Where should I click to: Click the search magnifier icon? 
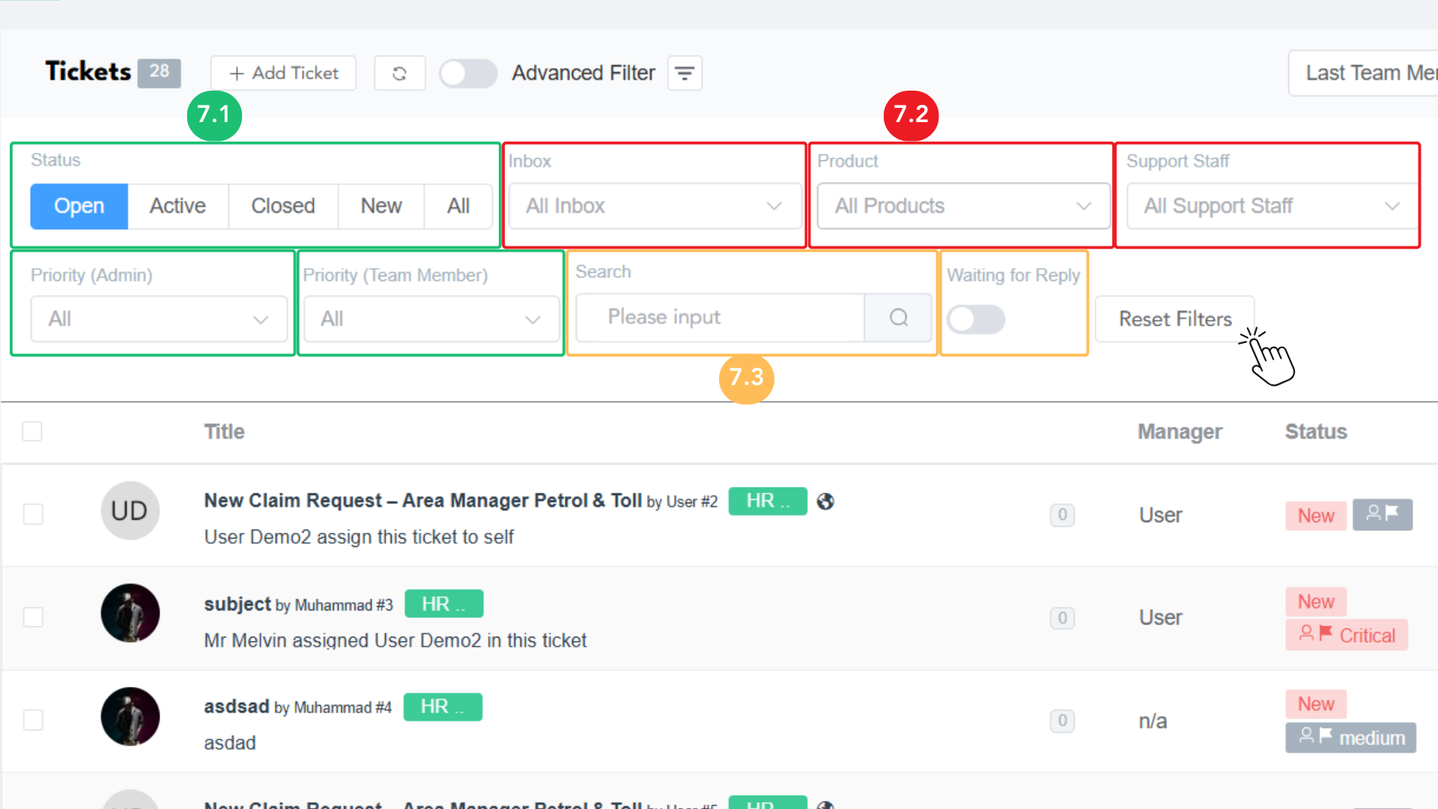point(898,318)
